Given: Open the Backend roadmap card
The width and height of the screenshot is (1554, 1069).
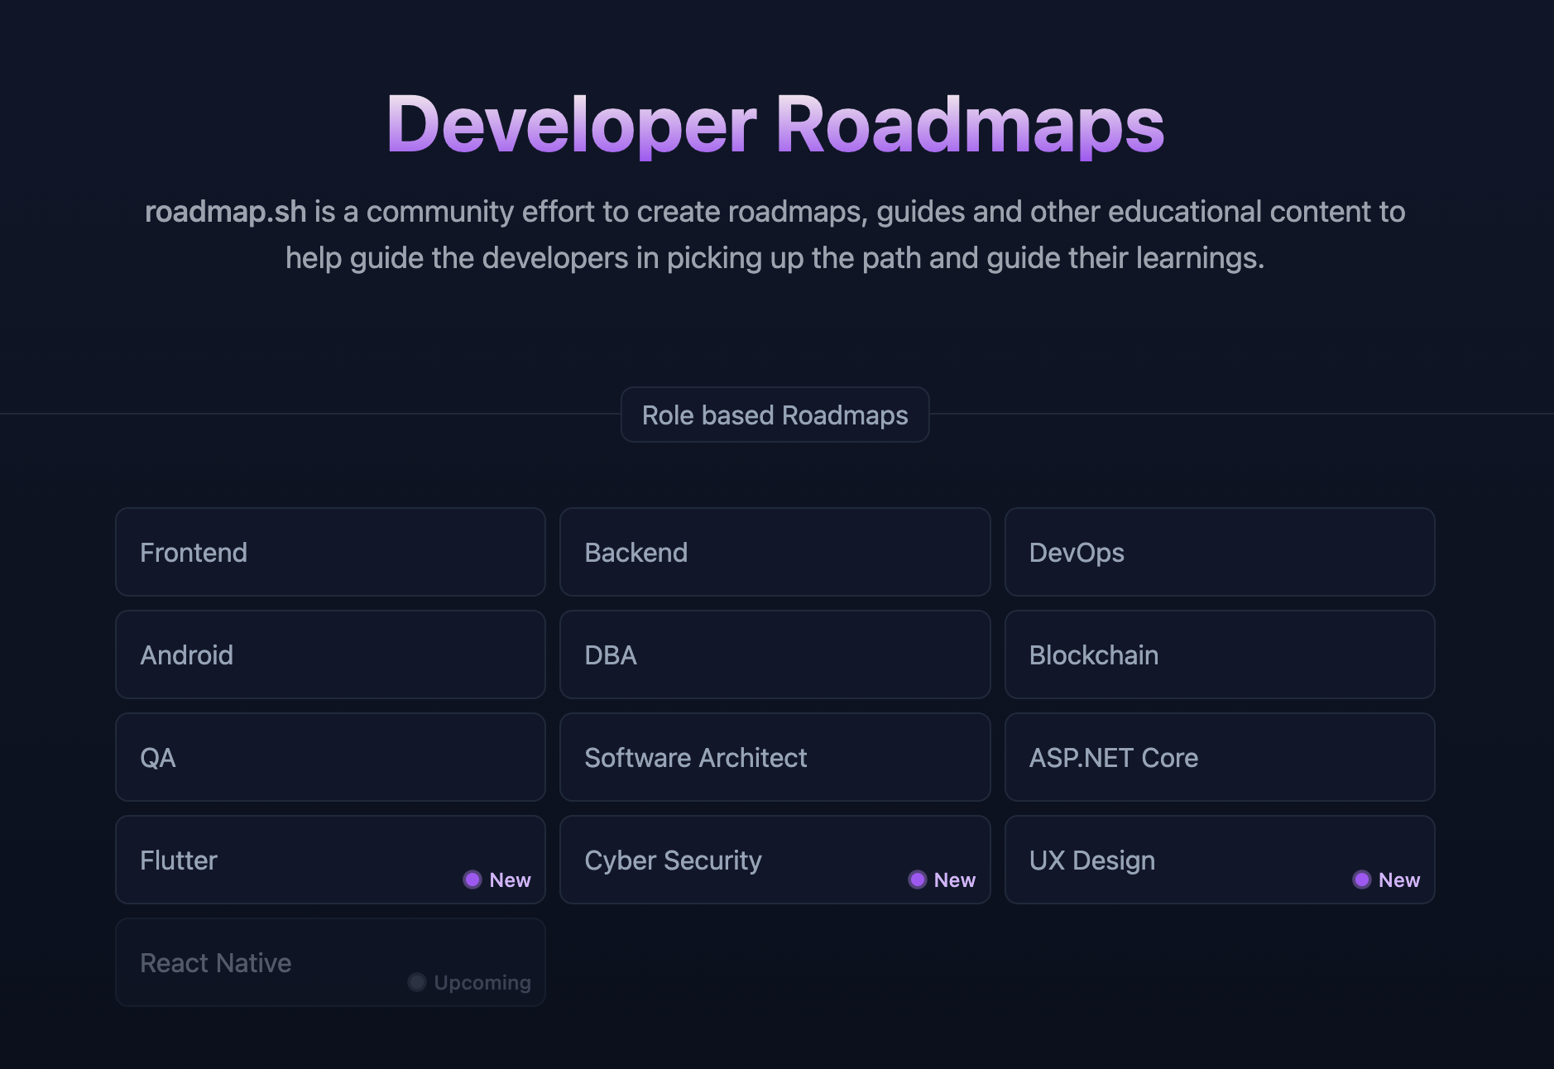Looking at the screenshot, I should coord(775,552).
